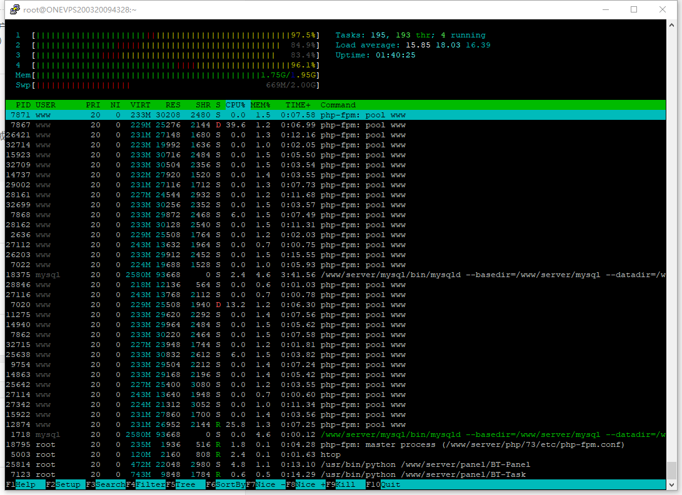Select process row PID 7867 at 39.6% CPU

(335, 125)
